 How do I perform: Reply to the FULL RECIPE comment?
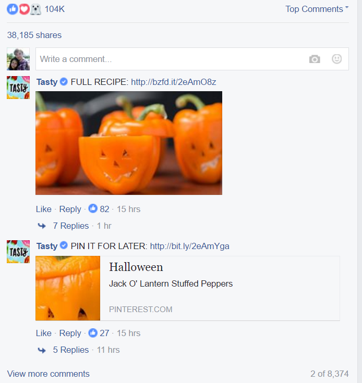coord(70,209)
